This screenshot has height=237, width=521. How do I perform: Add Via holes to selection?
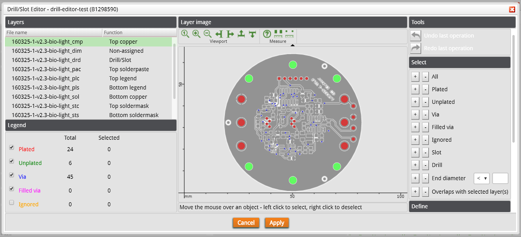[415, 114]
